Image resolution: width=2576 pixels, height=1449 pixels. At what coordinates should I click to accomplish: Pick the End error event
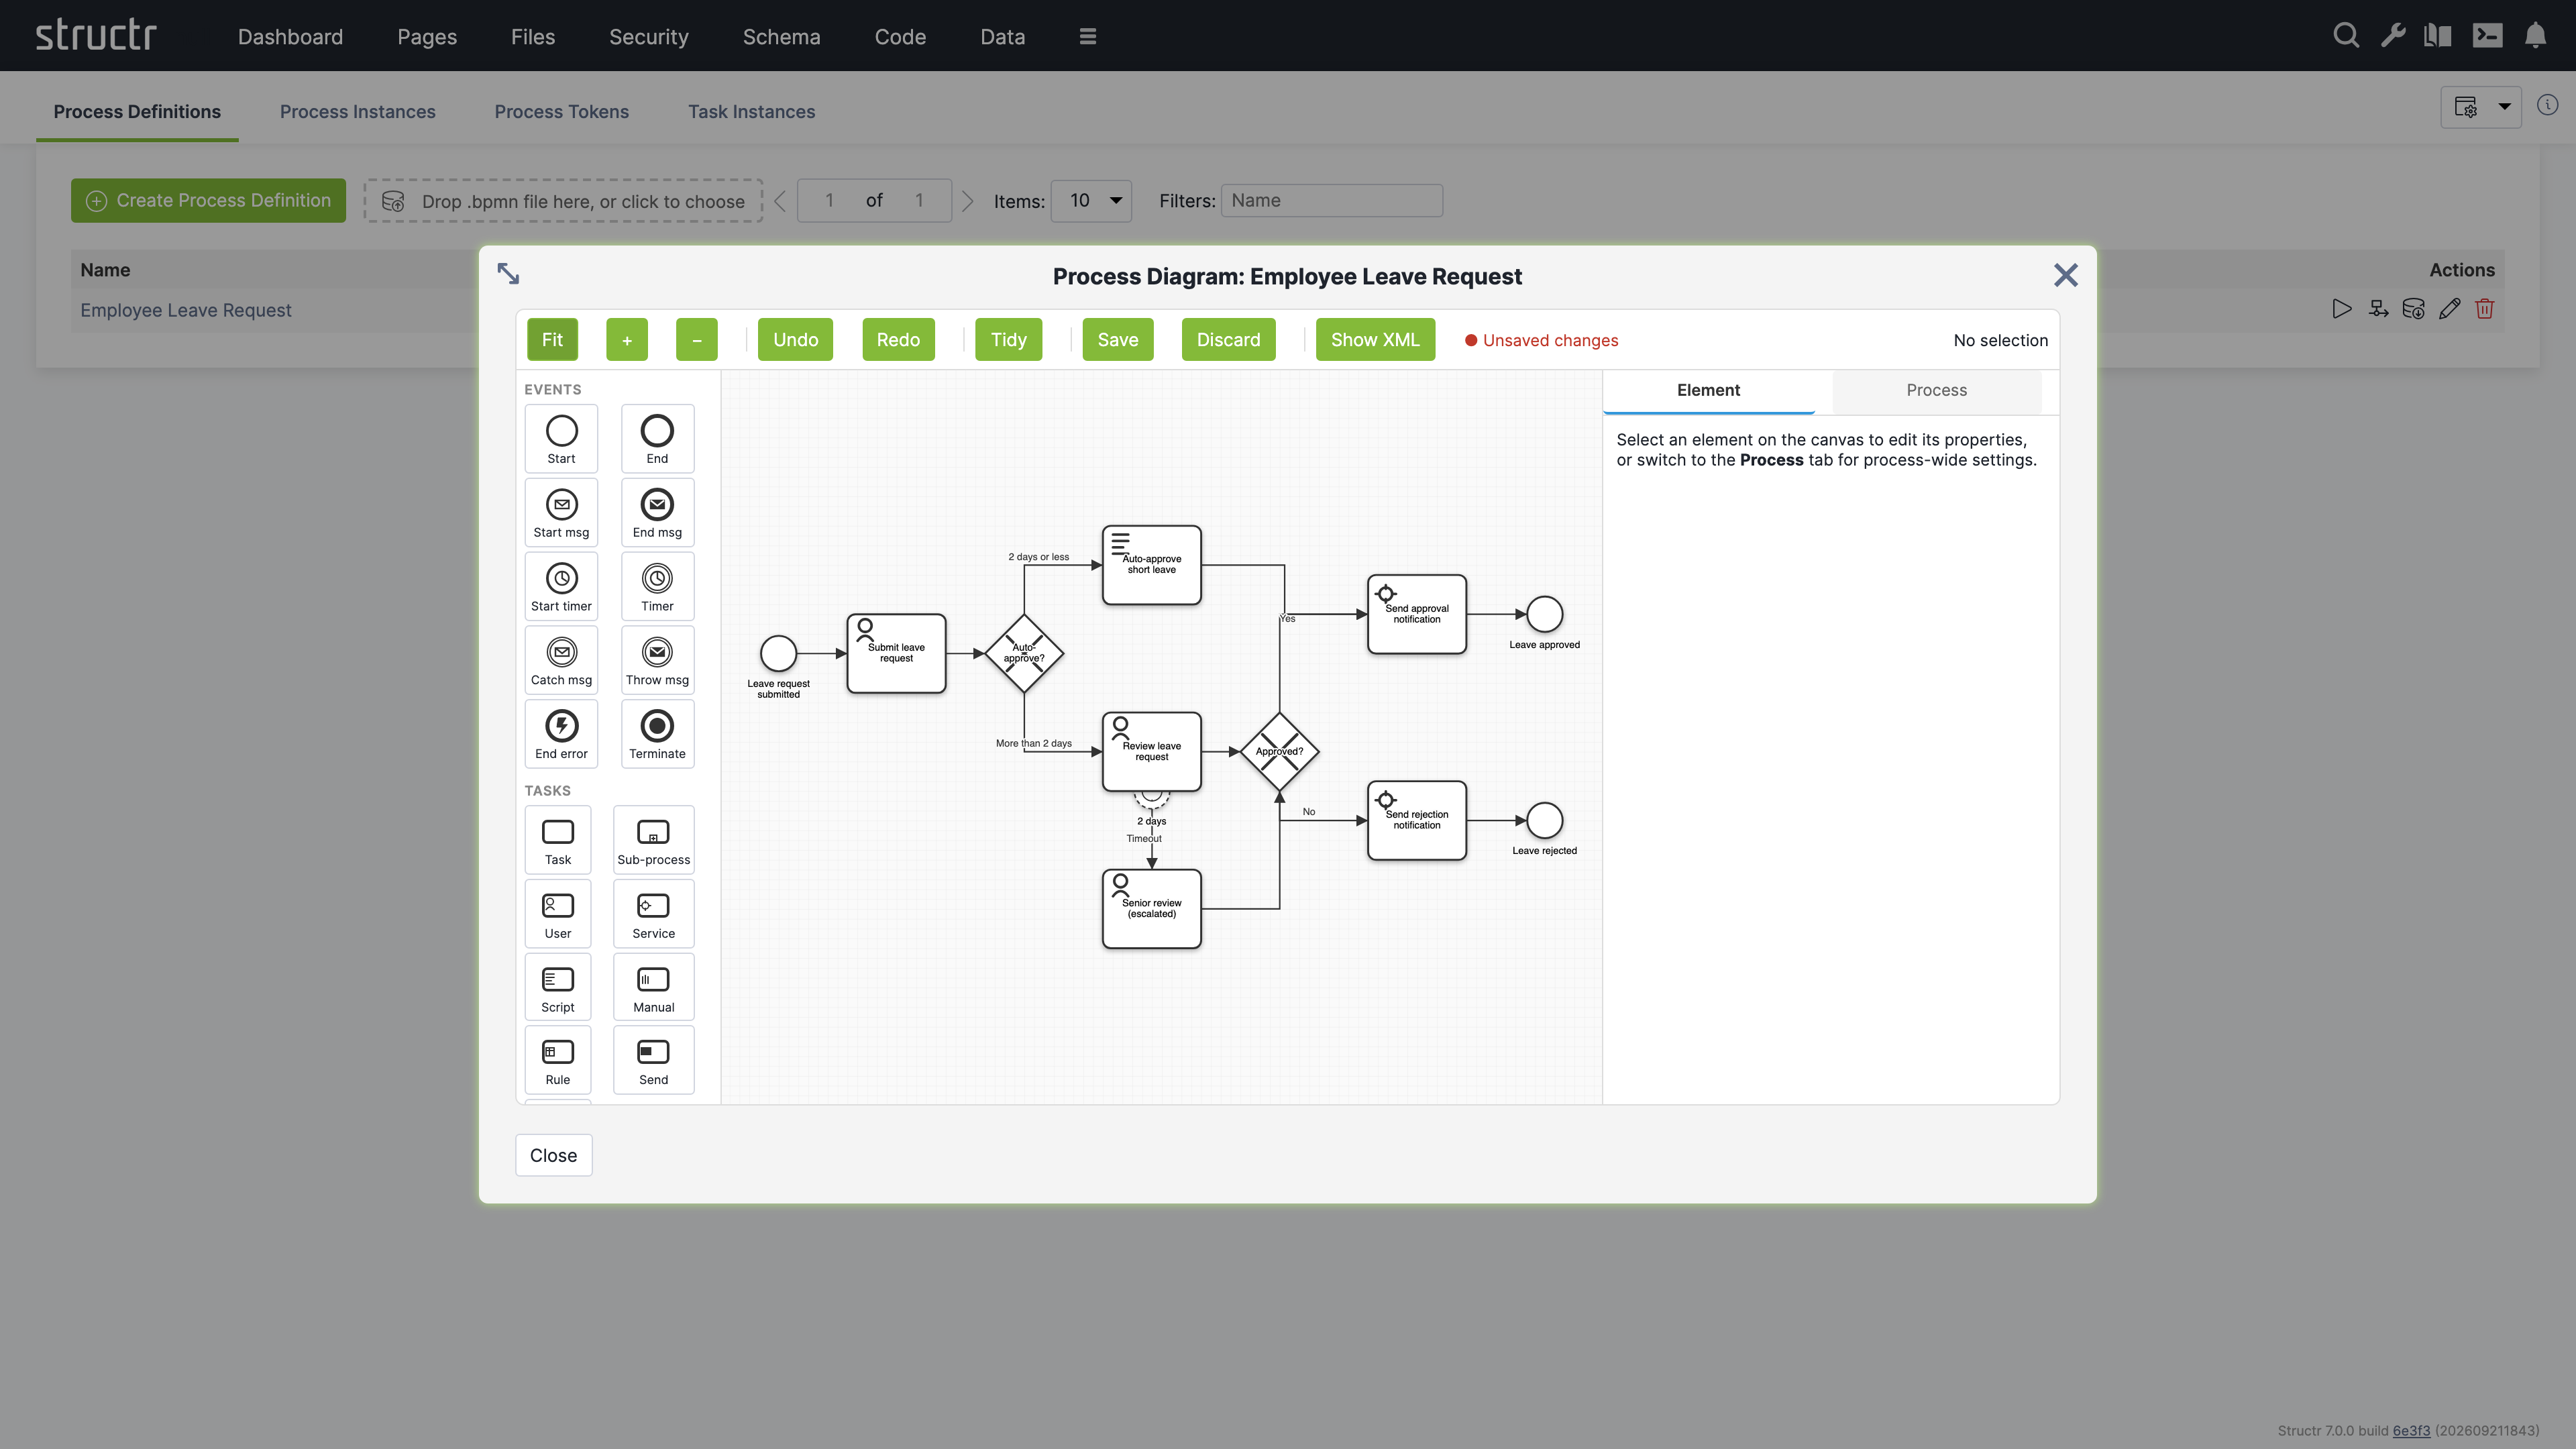pos(561,735)
